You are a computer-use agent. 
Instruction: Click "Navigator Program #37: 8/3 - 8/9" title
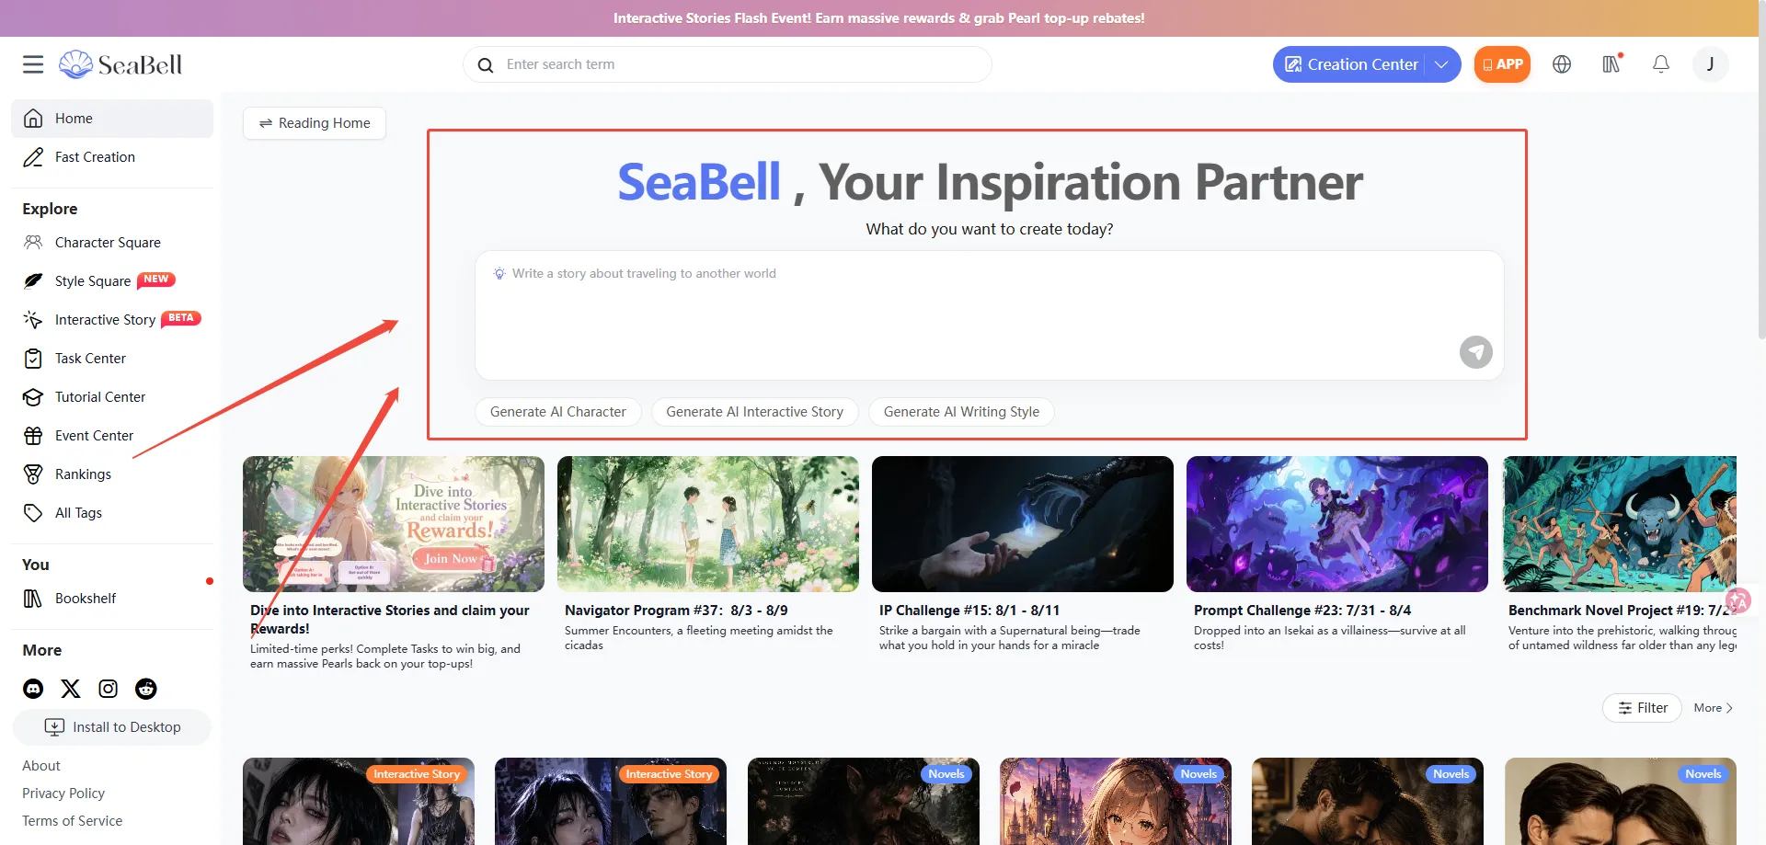pyautogui.click(x=676, y=611)
